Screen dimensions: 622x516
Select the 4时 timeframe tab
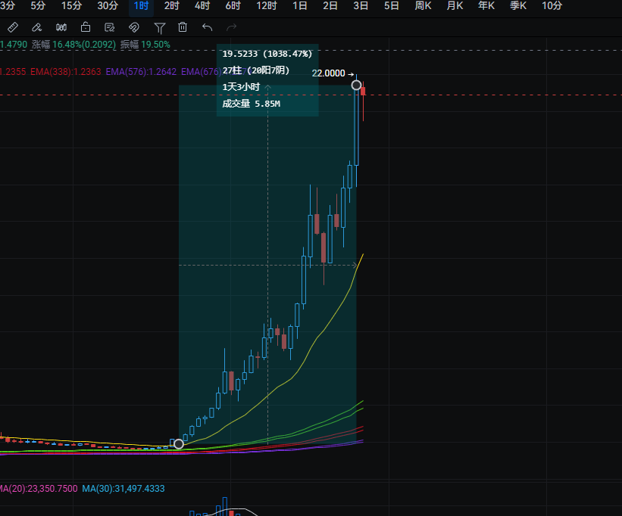click(x=202, y=5)
